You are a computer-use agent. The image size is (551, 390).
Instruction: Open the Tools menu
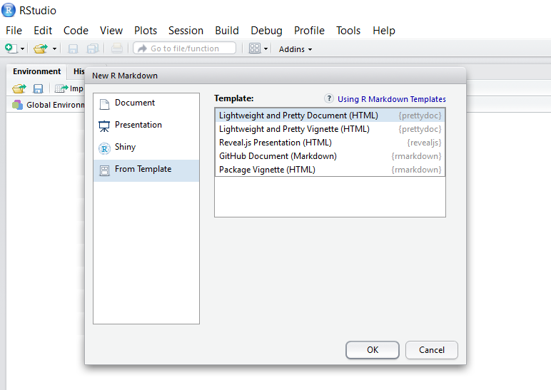(x=348, y=31)
